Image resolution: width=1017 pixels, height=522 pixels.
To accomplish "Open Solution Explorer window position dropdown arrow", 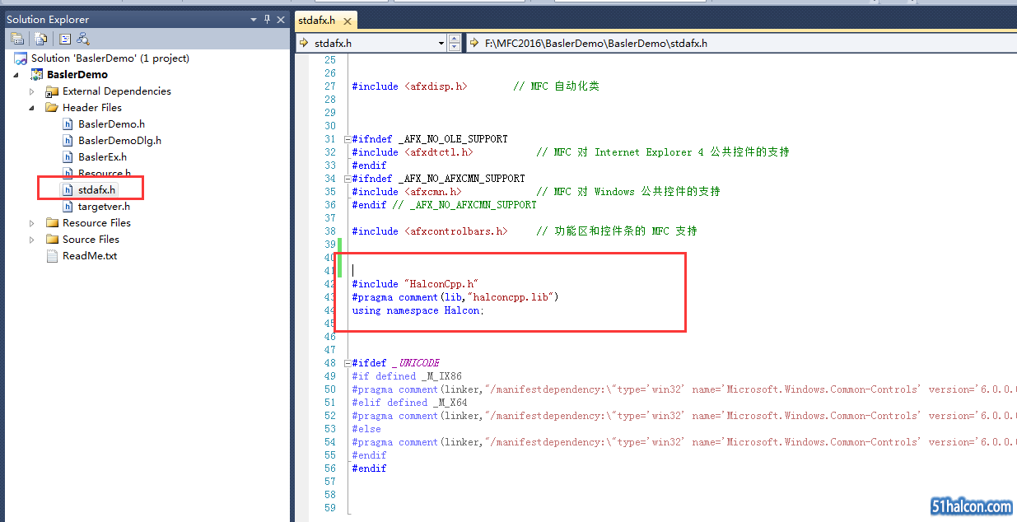I will pyautogui.click(x=254, y=19).
